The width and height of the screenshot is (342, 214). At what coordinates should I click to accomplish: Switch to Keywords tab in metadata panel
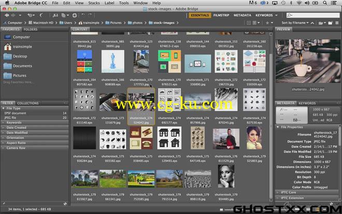coord(307,103)
